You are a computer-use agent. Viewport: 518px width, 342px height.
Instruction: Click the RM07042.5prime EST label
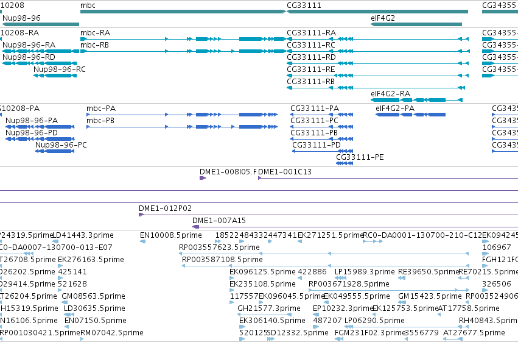(112, 333)
